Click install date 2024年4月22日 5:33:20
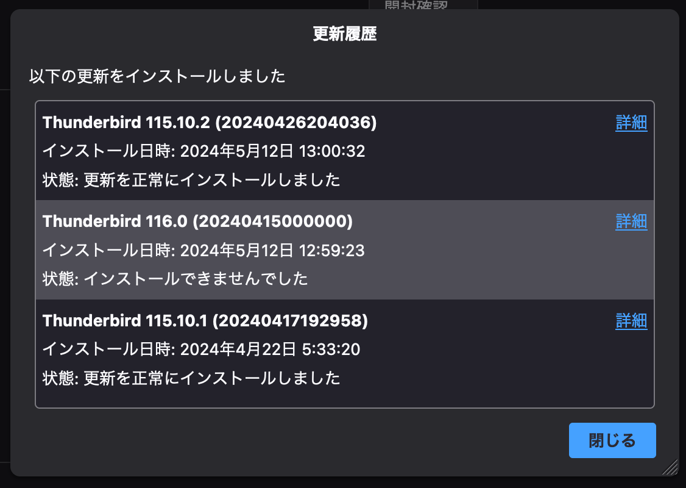The image size is (686, 488). [x=201, y=349]
